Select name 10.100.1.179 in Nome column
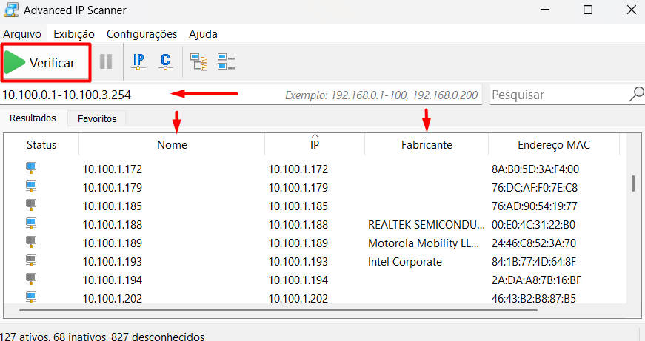The width and height of the screenshot is (645, 341). click(113, 188)
